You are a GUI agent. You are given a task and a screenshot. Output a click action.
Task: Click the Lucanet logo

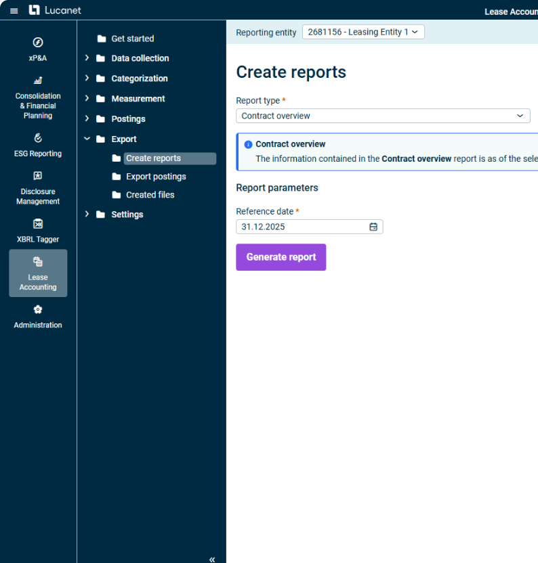[55, 10]
